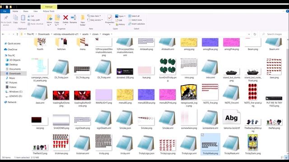Open OneDrive in the navigation pane
Image resolution: width=289 pixels, height=162 pixels.
(x=11, y=49)
